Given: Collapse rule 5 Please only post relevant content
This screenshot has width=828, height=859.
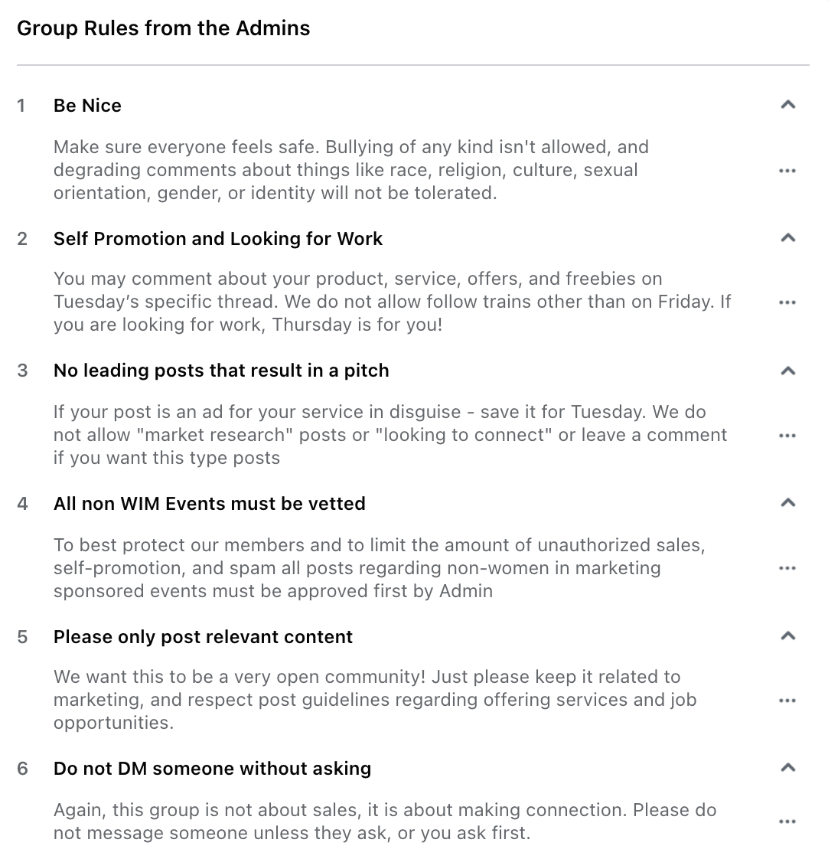Looking at the screenshot, I should [787, 635].
